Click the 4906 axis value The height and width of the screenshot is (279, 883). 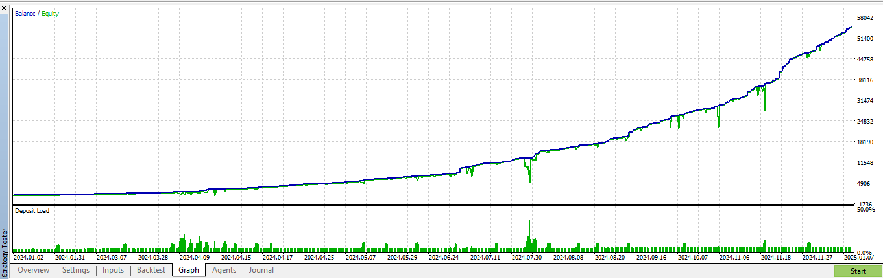[x=864, y=184]
